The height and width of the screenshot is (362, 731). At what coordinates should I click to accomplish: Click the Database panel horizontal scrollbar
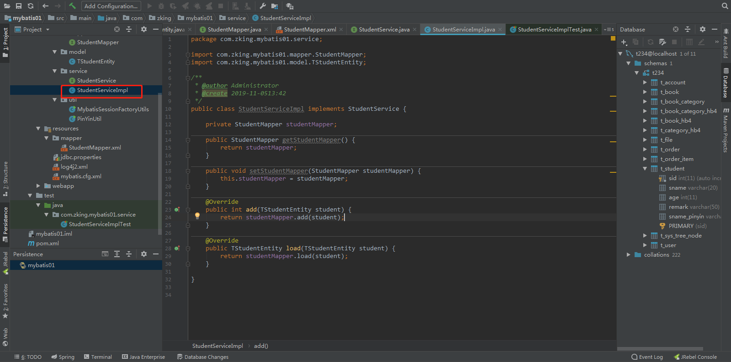tap(660, 349)
